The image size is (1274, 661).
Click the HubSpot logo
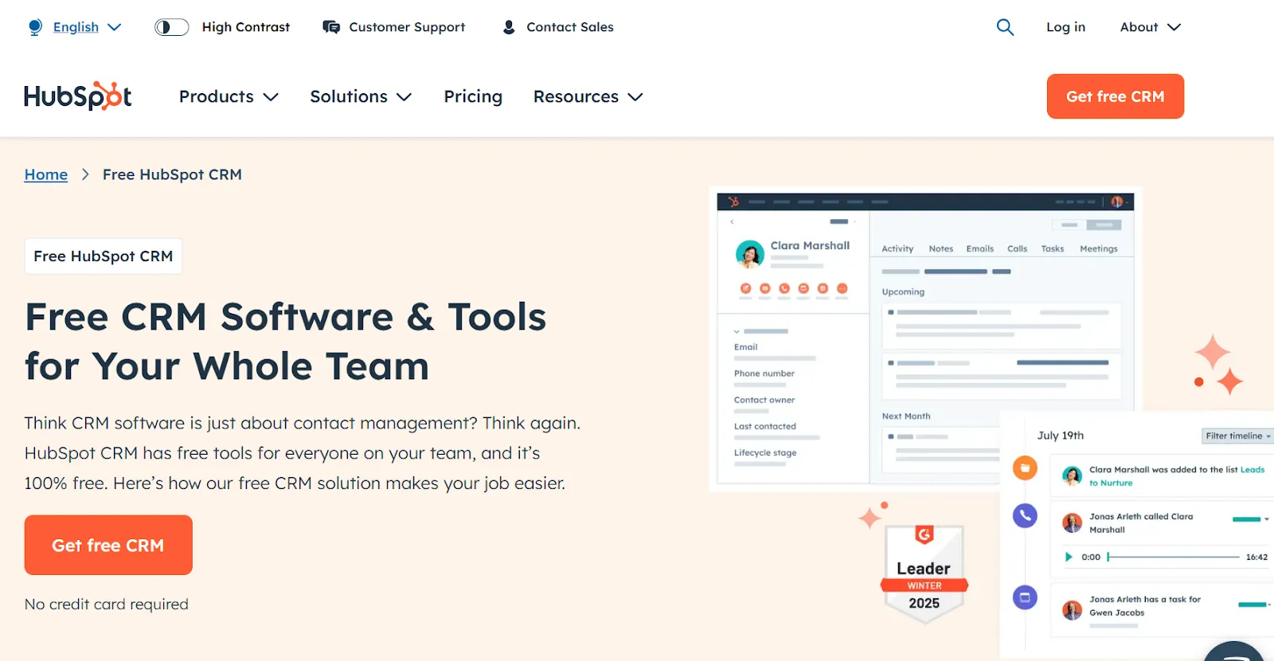78,96
